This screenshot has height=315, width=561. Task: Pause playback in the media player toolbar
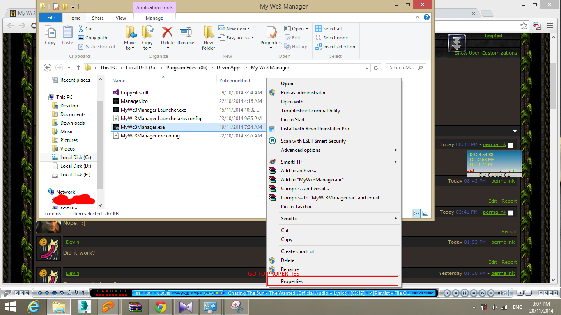click(464, 293)
